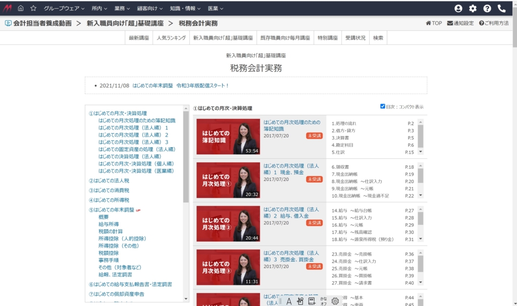Screen dimensions: 517x306
Task: Play the はじめての簿記知識 video thumbnail
Action: point(228,137)
